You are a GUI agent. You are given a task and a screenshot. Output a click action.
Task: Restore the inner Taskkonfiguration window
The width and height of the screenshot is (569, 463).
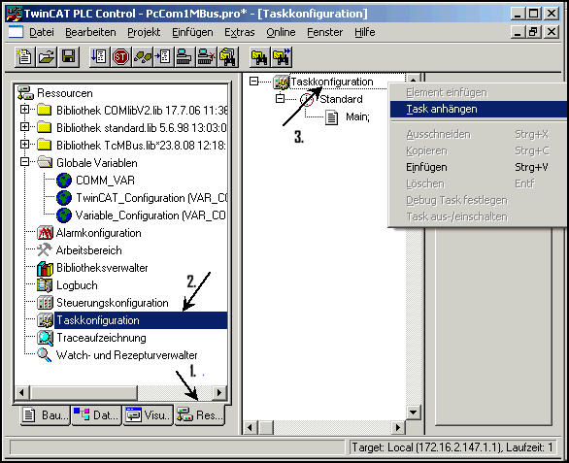coord(533,32)
